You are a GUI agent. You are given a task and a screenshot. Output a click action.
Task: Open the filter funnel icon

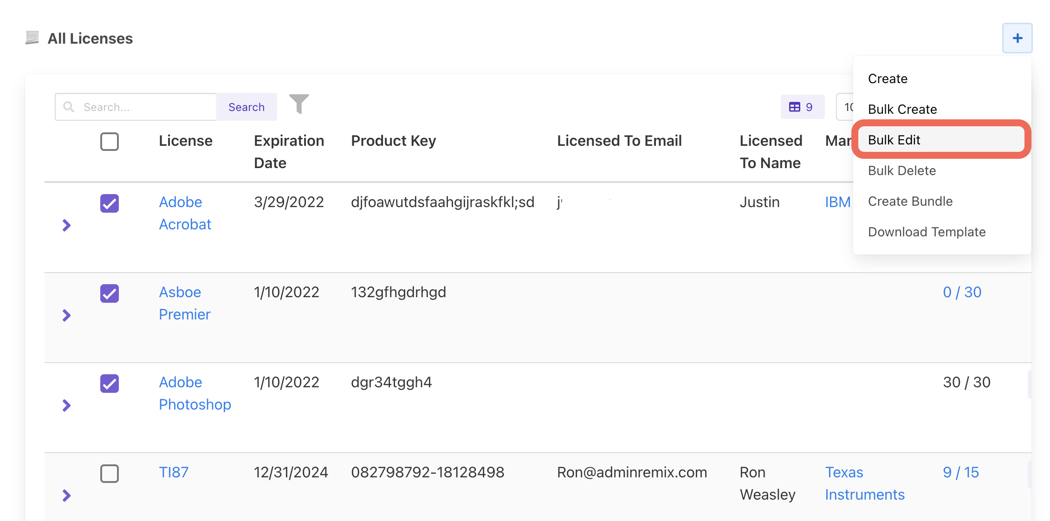(x=299, y=104)
